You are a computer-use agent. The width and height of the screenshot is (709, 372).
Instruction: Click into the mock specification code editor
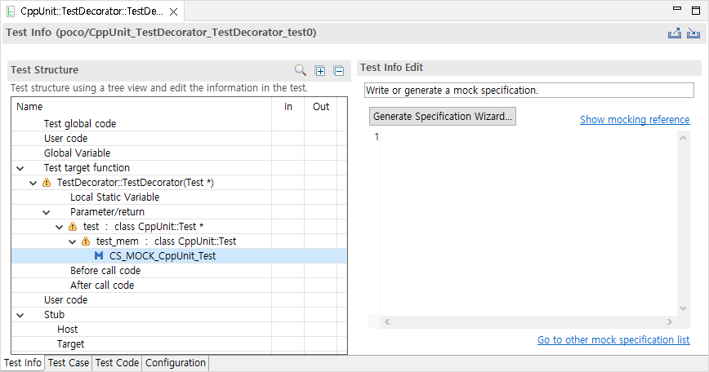click(x=528, y=224)
